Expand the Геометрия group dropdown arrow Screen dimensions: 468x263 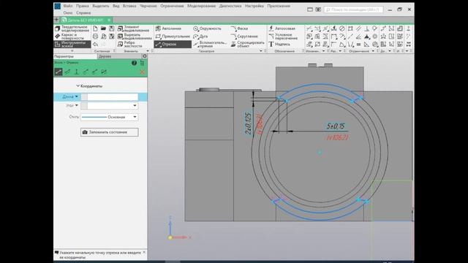click(261, 51)
